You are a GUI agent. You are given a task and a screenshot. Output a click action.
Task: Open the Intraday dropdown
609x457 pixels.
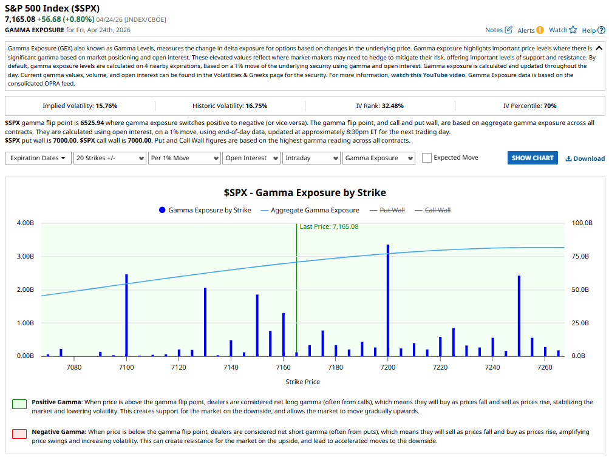311,158
